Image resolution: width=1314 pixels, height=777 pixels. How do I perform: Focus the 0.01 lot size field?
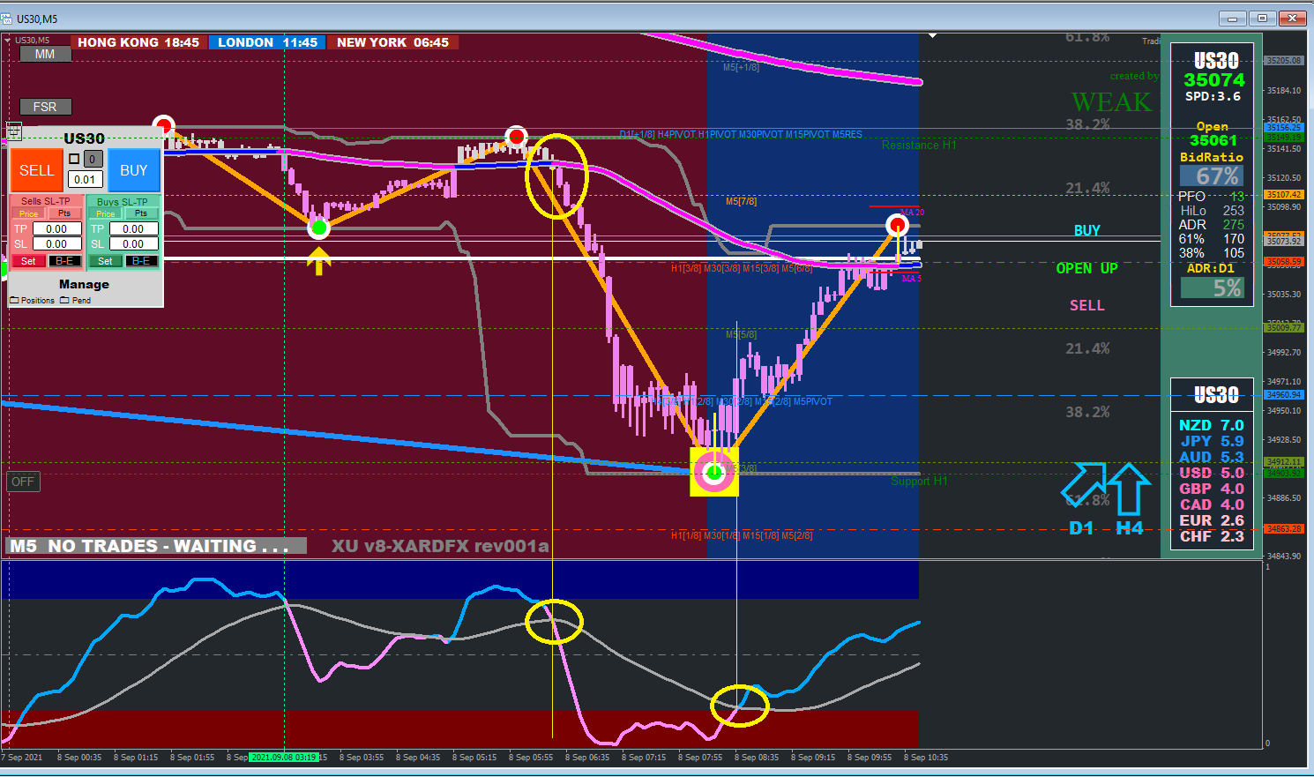coord(85,179)
